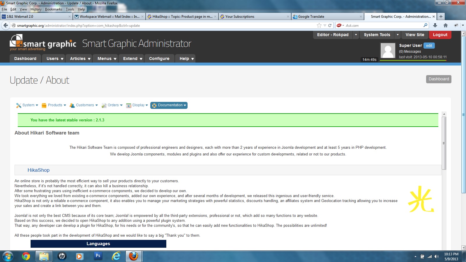Open the Firefox downloads arrow

(435, 25)
